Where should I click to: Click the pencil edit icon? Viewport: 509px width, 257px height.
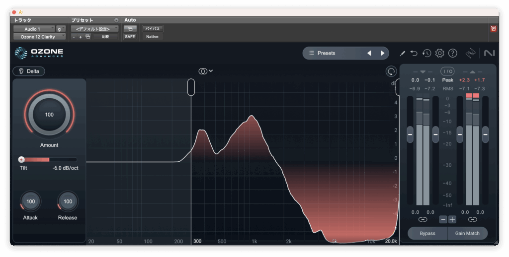pos(403,53)
